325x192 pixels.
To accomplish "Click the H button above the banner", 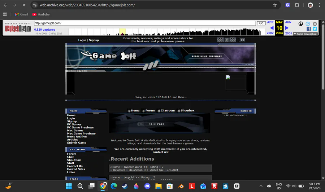I will [242, 40].
